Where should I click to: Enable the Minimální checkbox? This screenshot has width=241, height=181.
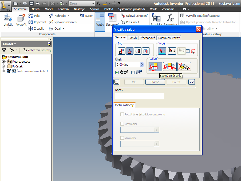tap(122, 138)
